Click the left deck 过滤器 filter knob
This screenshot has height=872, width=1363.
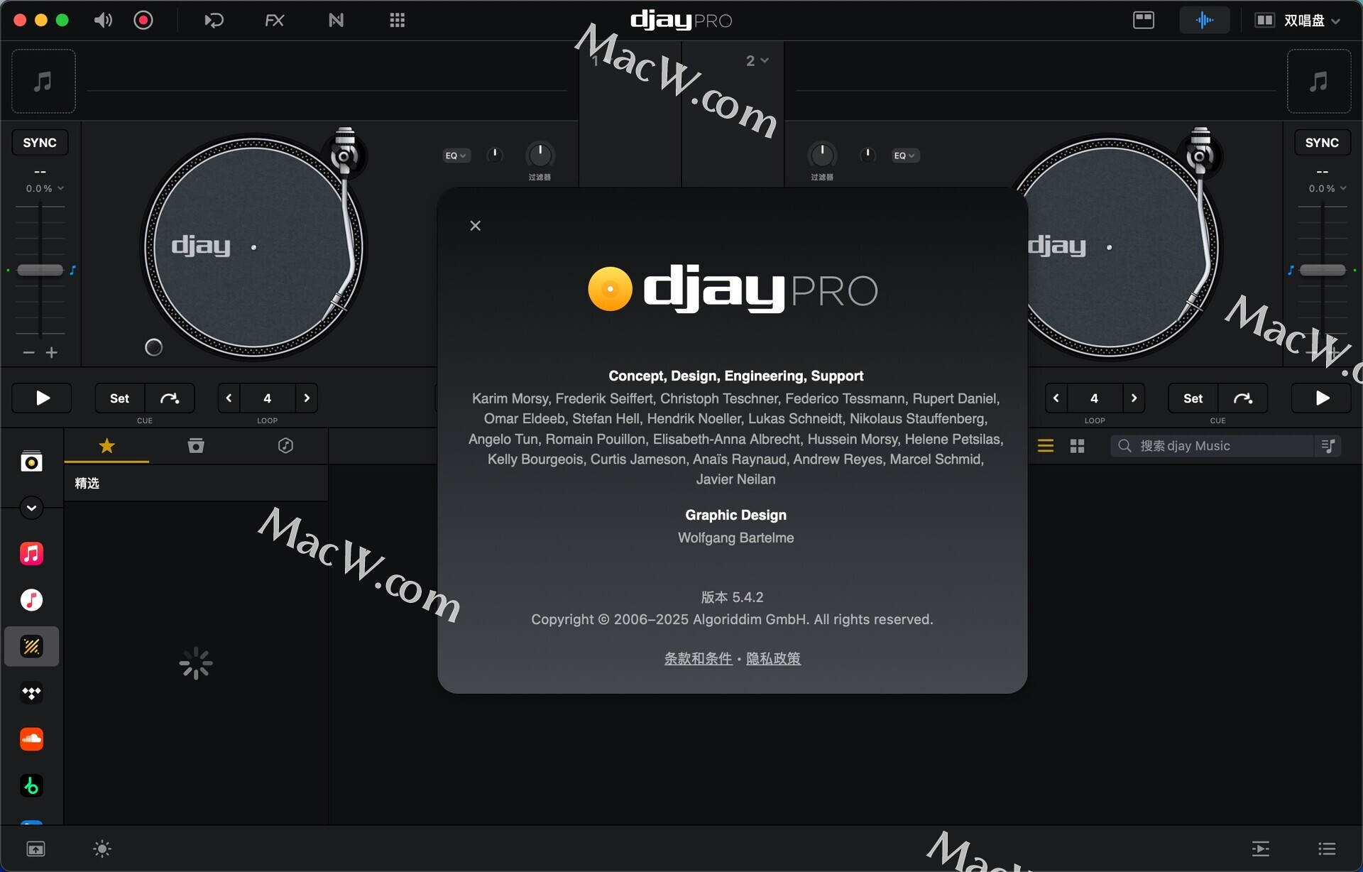click(x=540, y=154)
